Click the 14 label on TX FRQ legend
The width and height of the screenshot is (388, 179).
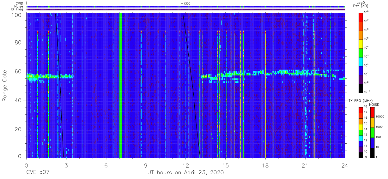coord(365,129)
